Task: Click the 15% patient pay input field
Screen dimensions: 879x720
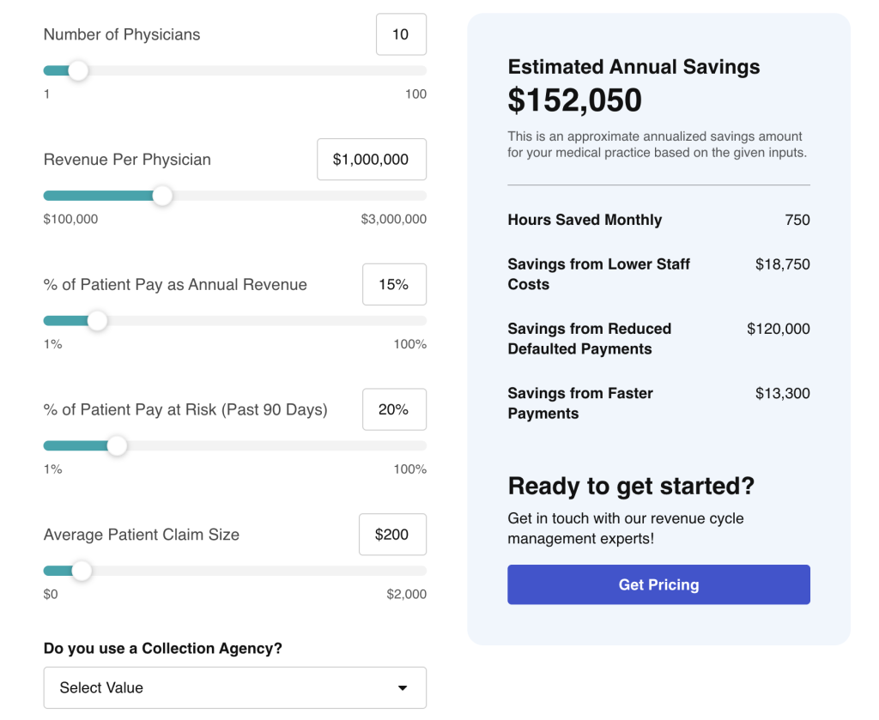Action: pos(394,285)
